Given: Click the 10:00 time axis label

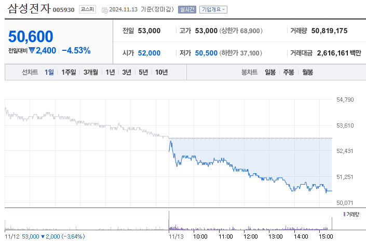Looking at the screenshot, I should point(200,236).
